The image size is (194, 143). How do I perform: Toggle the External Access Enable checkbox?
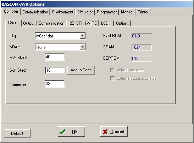point(112,78)
